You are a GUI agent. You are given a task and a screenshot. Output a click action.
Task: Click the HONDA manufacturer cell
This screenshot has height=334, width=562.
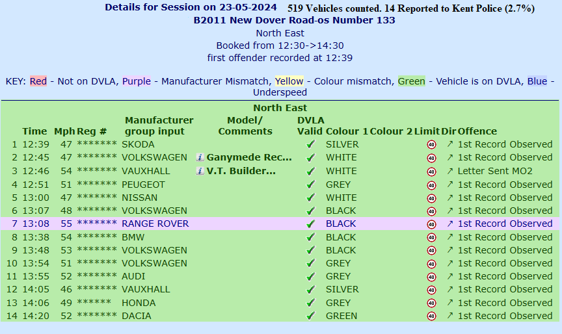pos(139,303)
